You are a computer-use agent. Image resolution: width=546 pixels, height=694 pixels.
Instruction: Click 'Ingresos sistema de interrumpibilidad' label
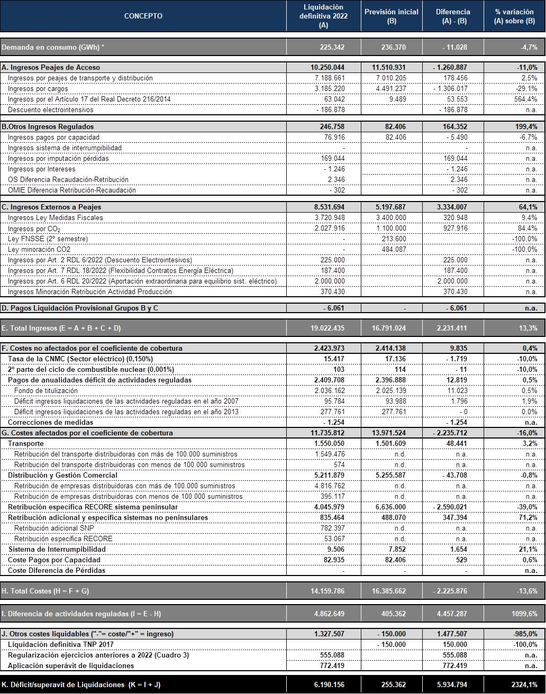(x=65, y=148)
